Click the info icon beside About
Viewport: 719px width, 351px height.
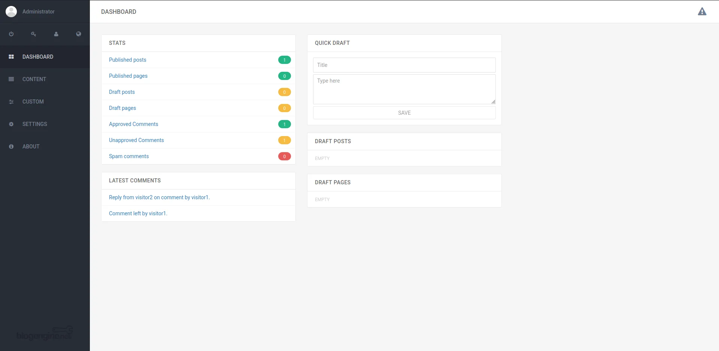pyautogui.click(x=11, y=147)
